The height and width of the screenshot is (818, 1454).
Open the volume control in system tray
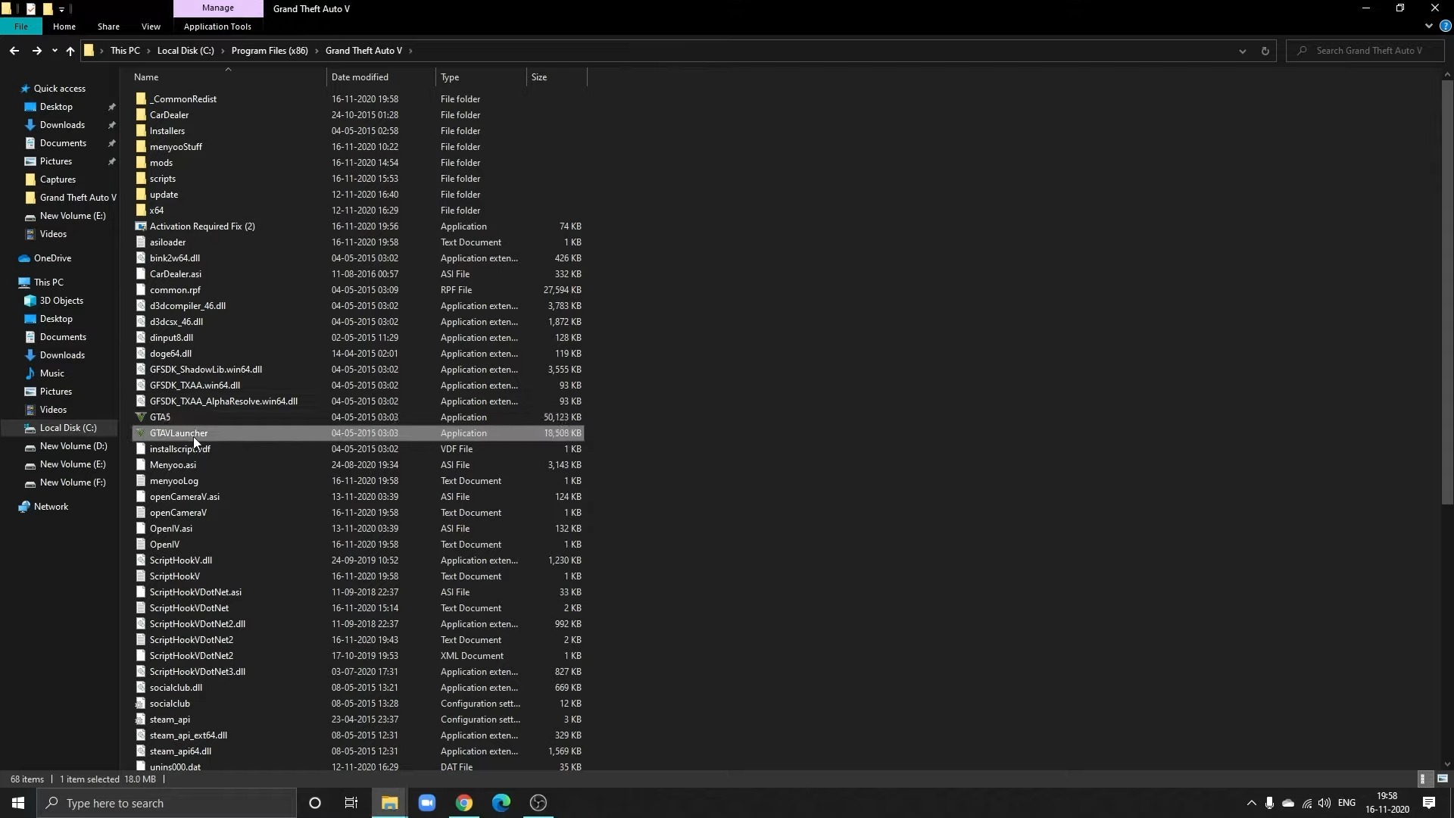pos(1325,803)
